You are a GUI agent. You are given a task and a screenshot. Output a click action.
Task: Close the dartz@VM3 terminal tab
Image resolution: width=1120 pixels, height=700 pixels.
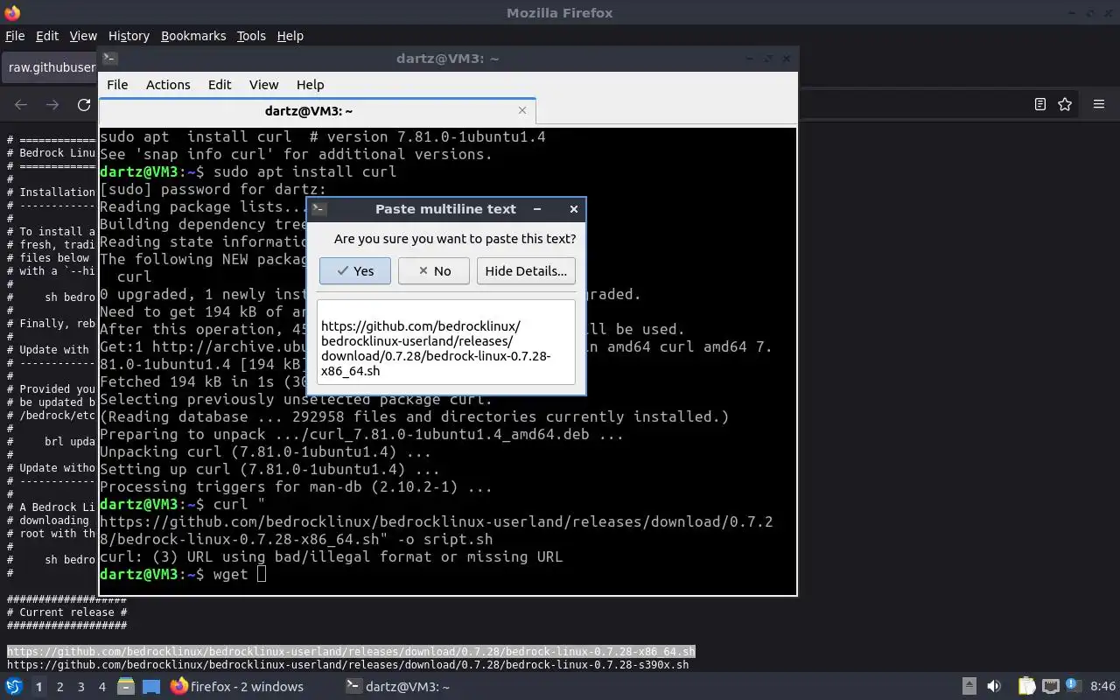[522, 110]
